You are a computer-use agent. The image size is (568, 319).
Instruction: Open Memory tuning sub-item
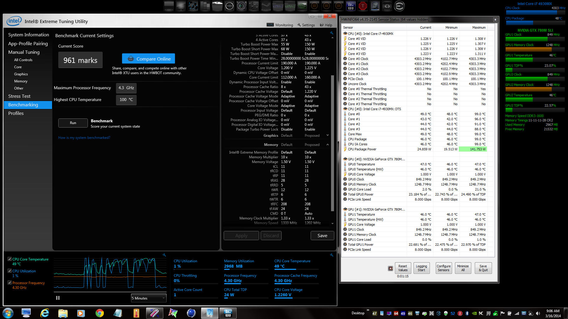pyautogui.click(x=20, y=81)
